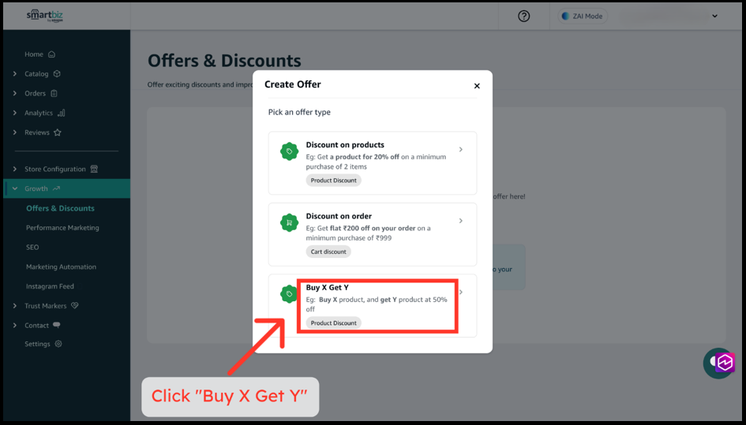Expand Store Configuration section
Screen dimensions: 746x425
55,170
